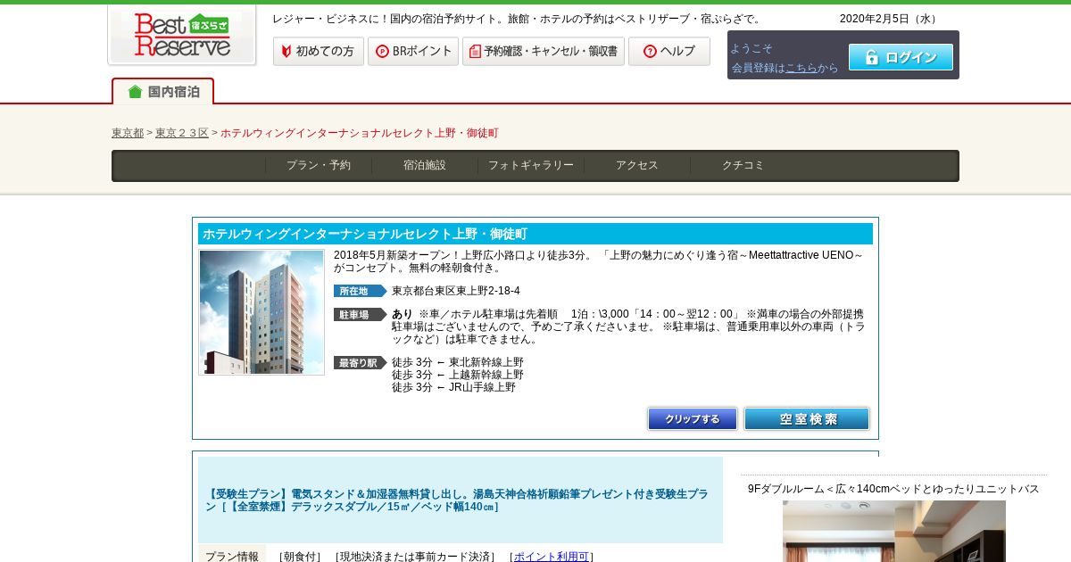This screenshot has width=1071, height=562.
Task: Click the 駐車場 parking label
Action: click(x=360, y=314)
